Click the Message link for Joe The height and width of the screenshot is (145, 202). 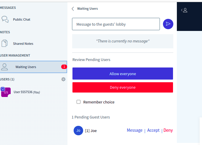pyautogui.click(x=135, y=130)
